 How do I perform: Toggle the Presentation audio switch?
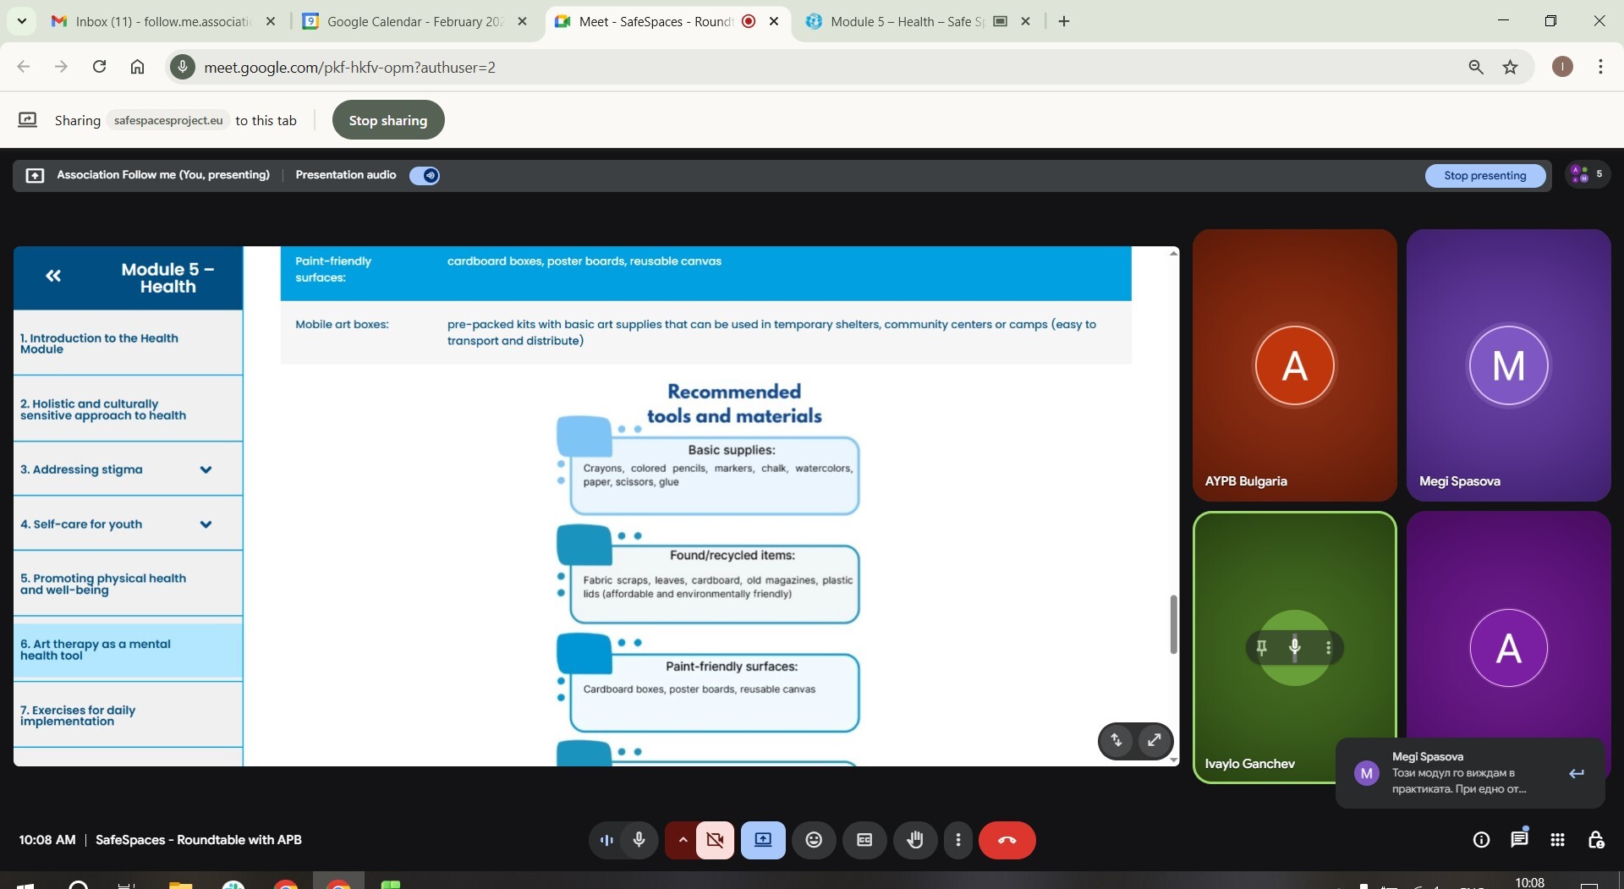coord(425,175)
